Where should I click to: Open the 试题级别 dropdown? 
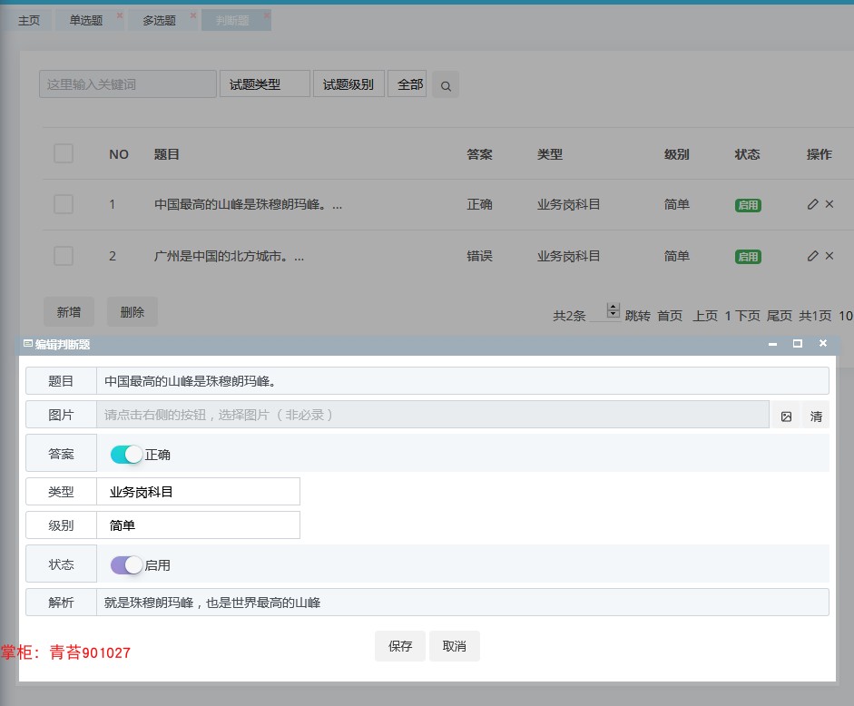[348, 83]
